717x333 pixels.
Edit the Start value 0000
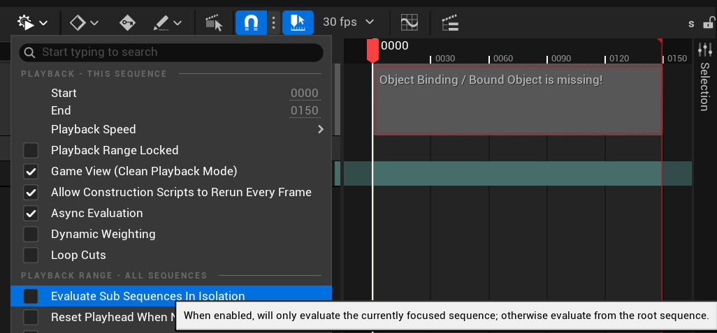(305, 93)
